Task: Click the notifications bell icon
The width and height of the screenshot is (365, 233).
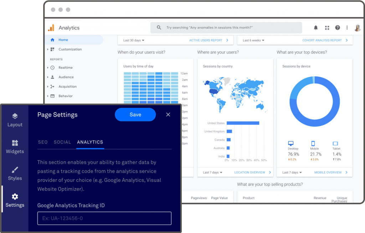Action: [316, 28]
